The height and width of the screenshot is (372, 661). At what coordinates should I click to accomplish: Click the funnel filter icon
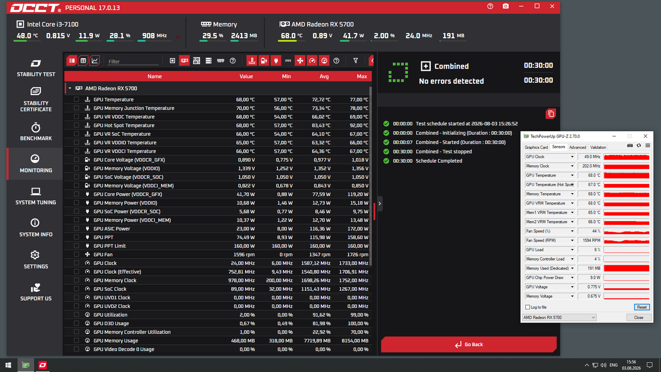(x=356, y=60)
